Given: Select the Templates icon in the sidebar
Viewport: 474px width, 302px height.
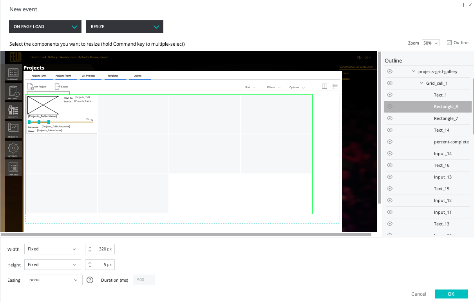Looking at the screenshot, I should (x=13, y=168).
